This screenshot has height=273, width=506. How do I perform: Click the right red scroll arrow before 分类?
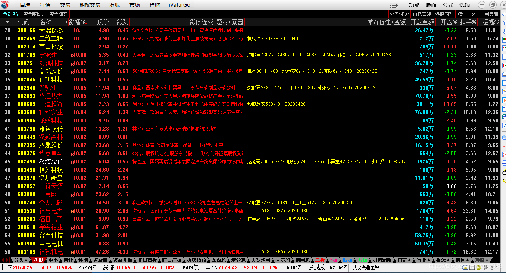[x=7, y=260]
